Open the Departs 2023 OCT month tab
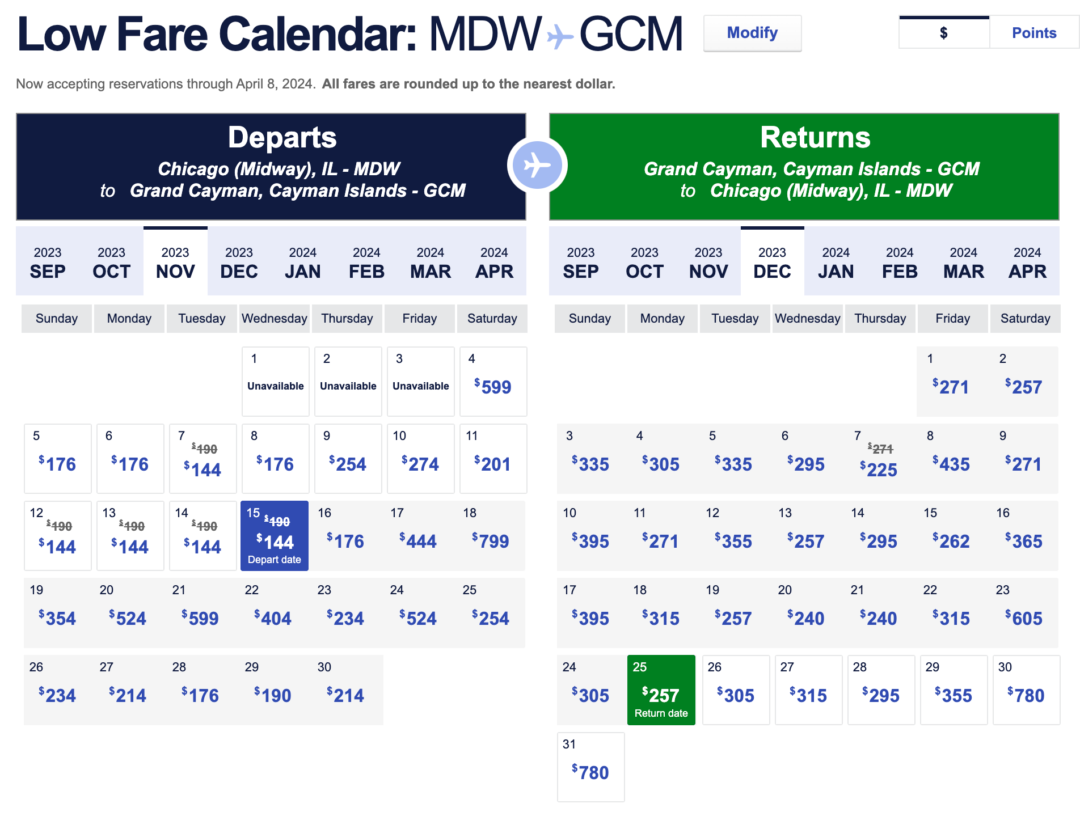 (111, 262)
